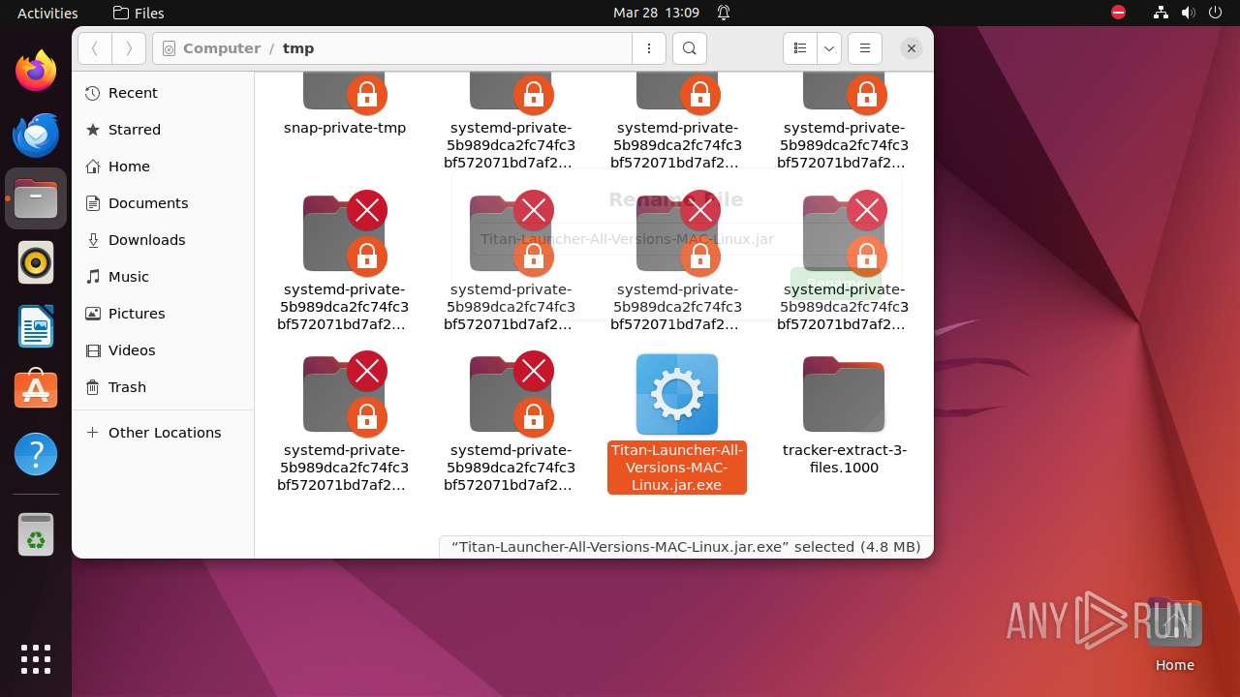1240x697 pixels.
Task: Open Rhythmbox music player in the dock
Action: (x=36, y=262)
